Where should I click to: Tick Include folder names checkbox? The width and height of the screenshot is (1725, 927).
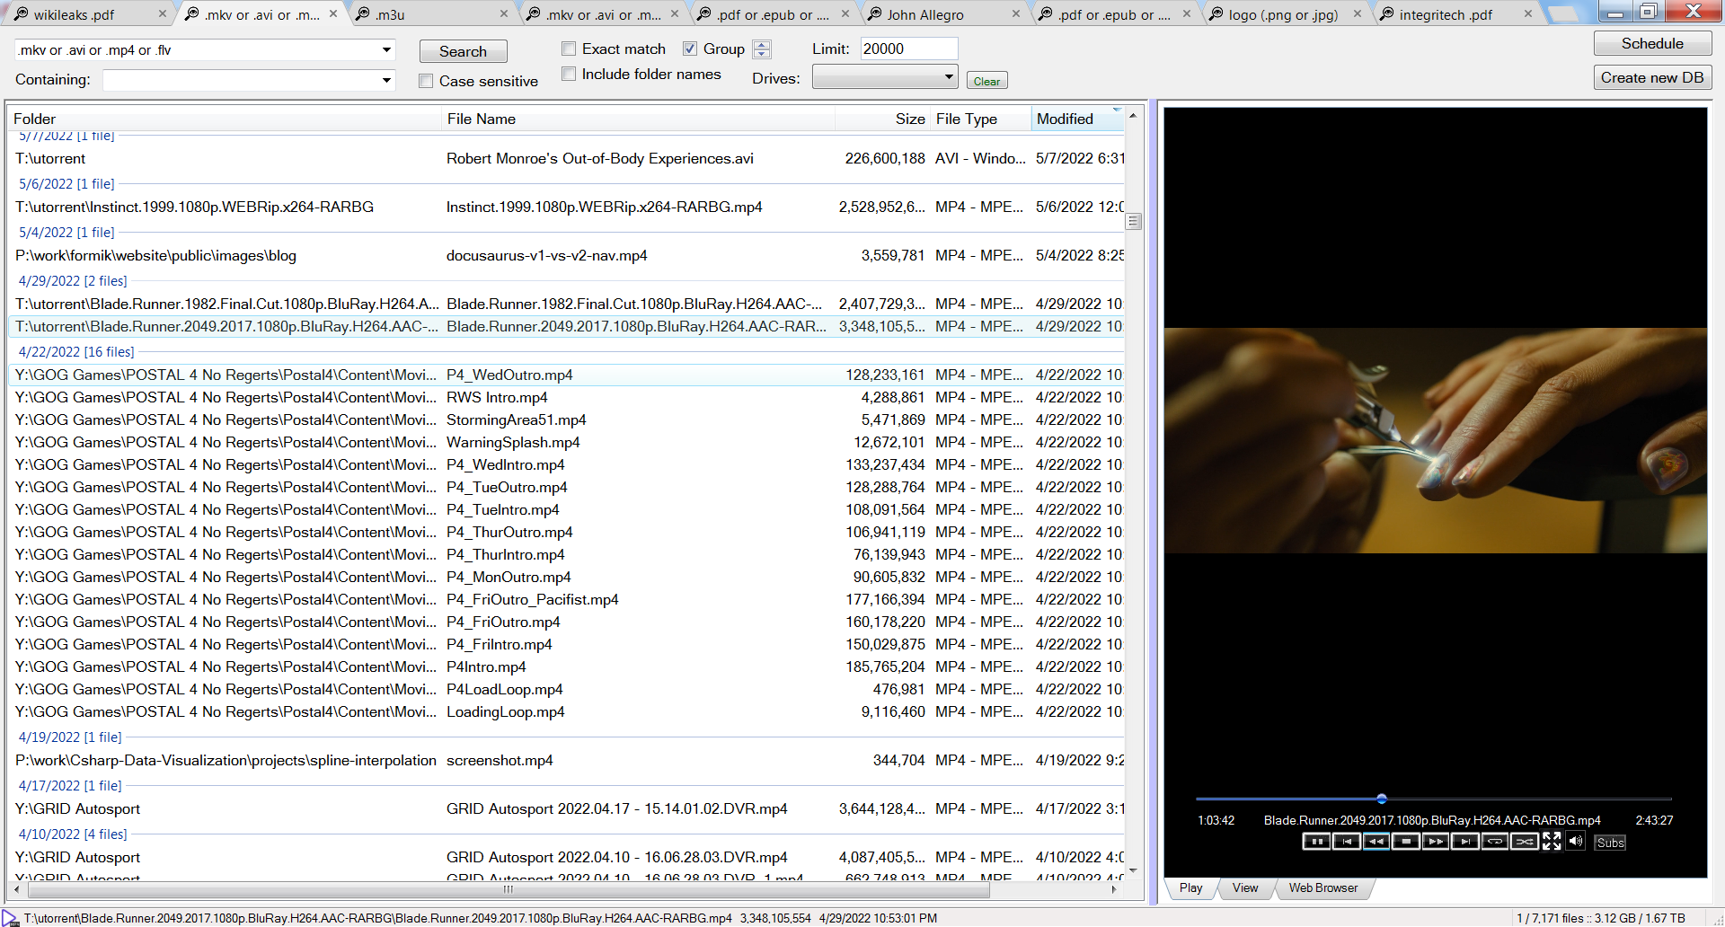tap(569, 74)
